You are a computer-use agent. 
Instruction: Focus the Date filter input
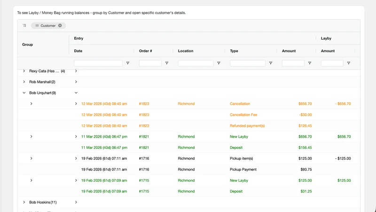coord(98,63)
